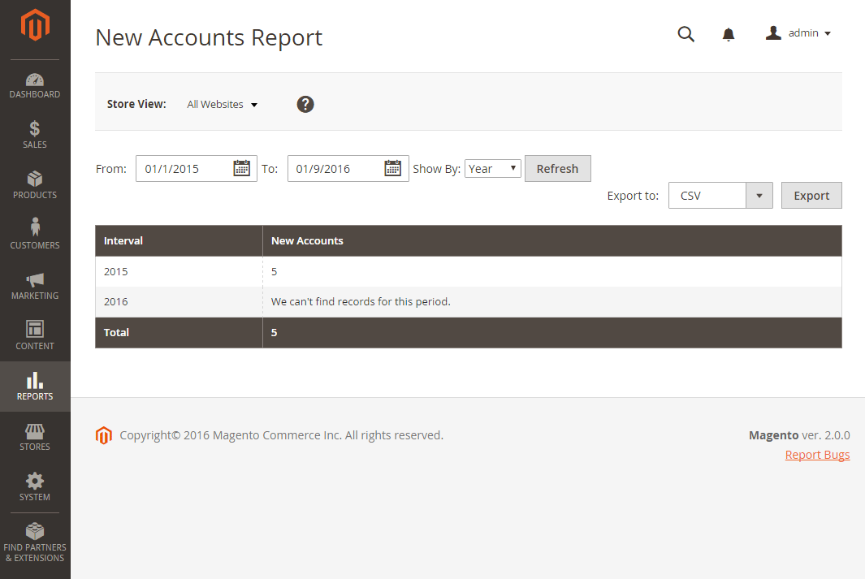Click the New Accounts Report heading
This screenshot has height=579, width=865.
[209, 37]
